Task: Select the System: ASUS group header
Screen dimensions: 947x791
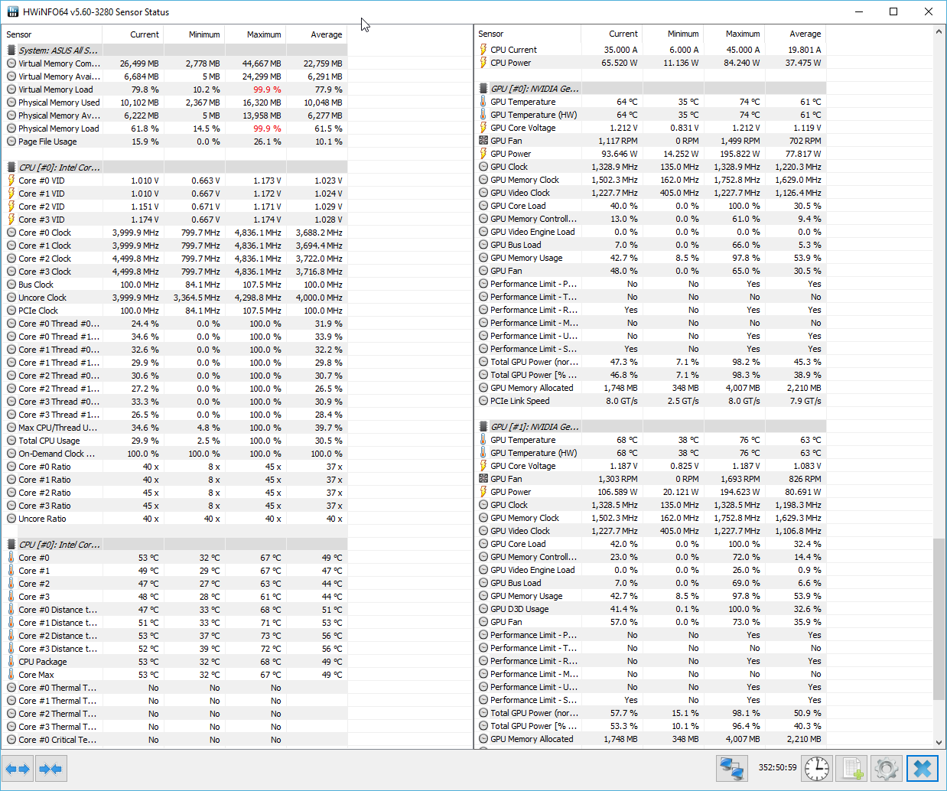Action: (58, 50)
